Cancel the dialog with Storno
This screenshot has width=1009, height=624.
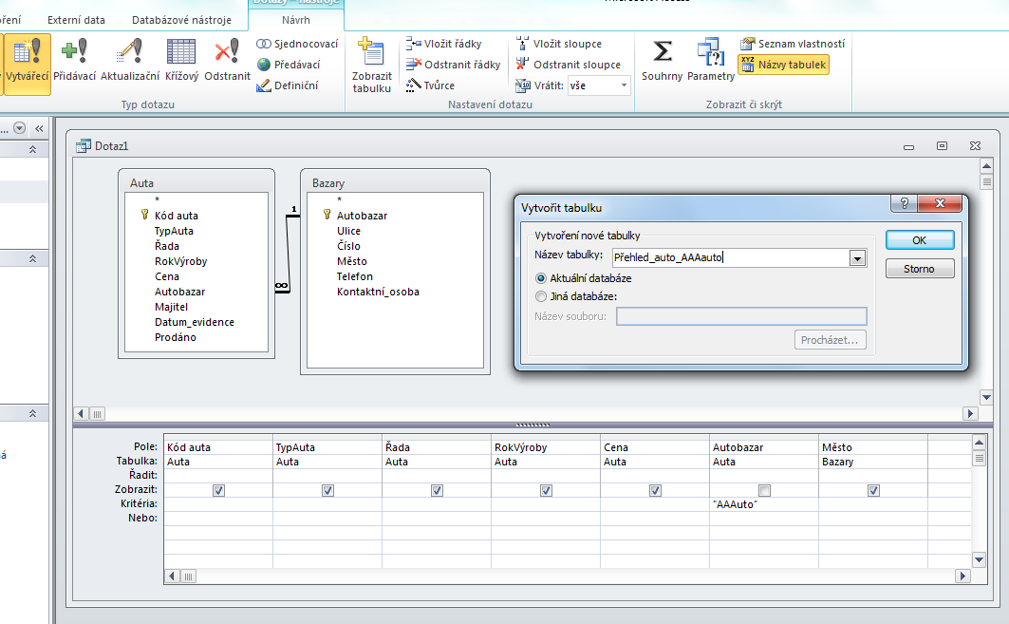tap(920, 269)
